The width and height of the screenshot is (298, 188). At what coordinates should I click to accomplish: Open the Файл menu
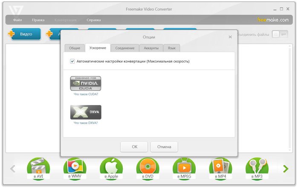coord(17,20)
